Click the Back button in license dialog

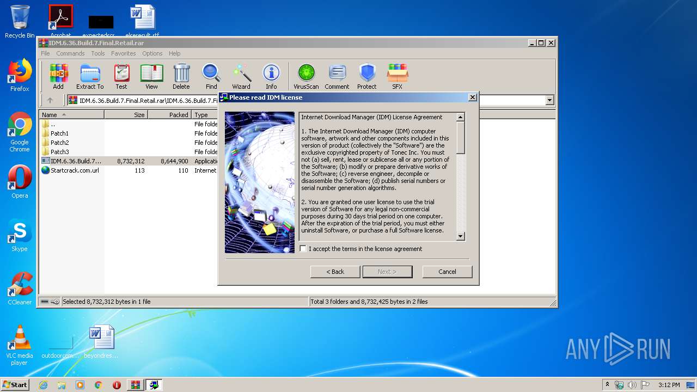pyautogui.click(x=335, y=272)
